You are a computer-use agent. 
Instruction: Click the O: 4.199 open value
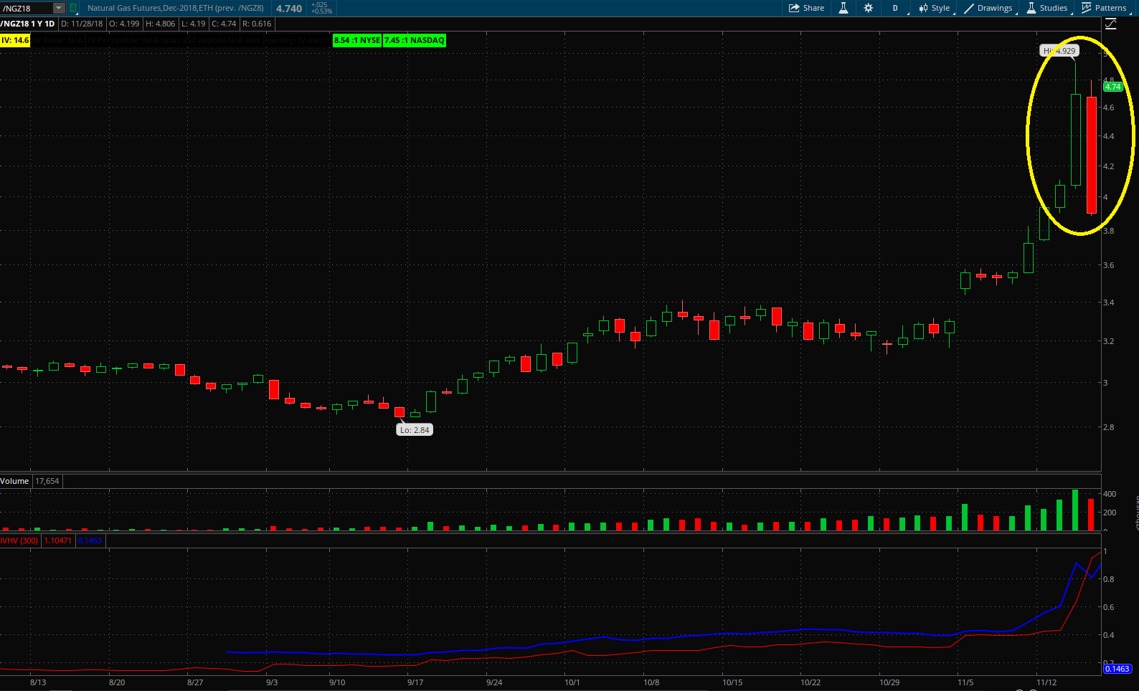pos(124,24)
